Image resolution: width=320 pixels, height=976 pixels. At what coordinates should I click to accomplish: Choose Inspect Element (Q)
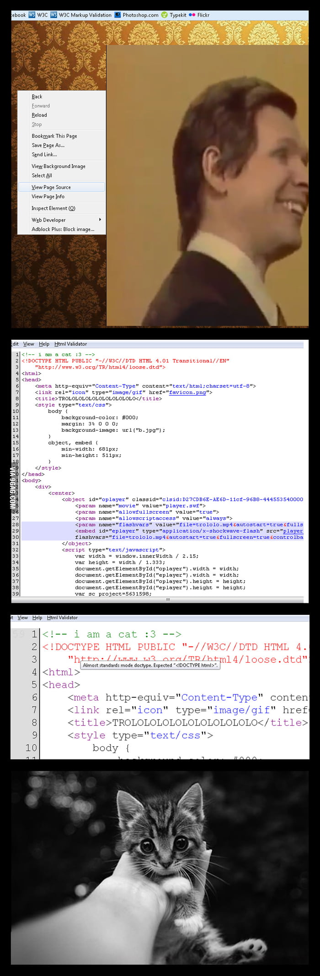[x=53, y=208]
